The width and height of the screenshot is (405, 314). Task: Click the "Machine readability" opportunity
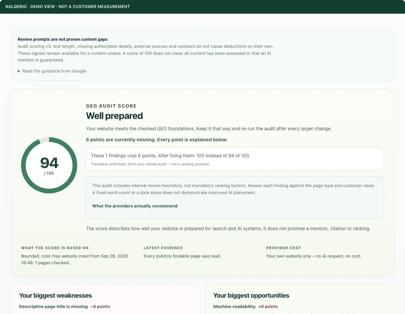pyautogui.click(x=234, y=306)
